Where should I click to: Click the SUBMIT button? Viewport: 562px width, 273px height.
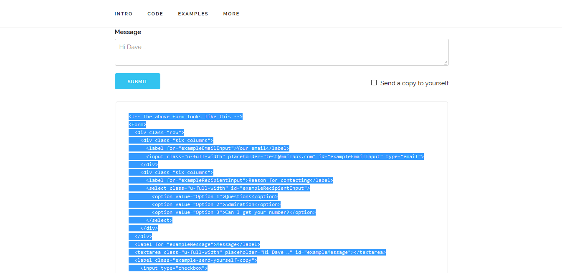137,81
